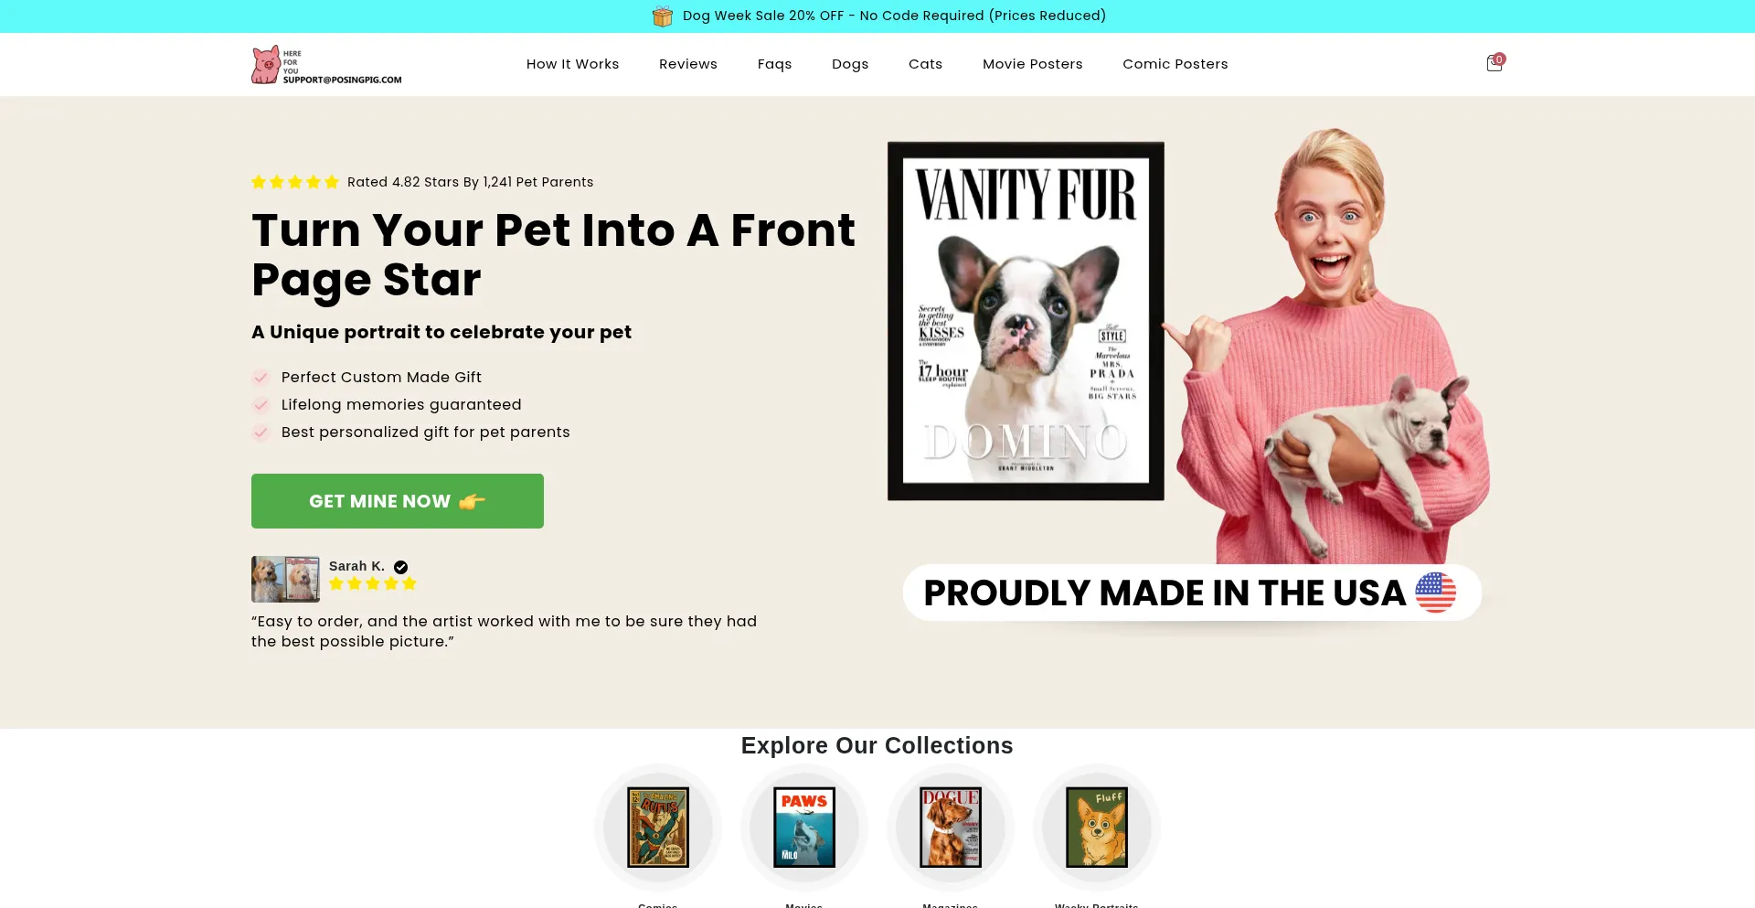This screenshot has width=1755, height=908.
Task: Click the gift box icon in banner
Action: point(663,16)
